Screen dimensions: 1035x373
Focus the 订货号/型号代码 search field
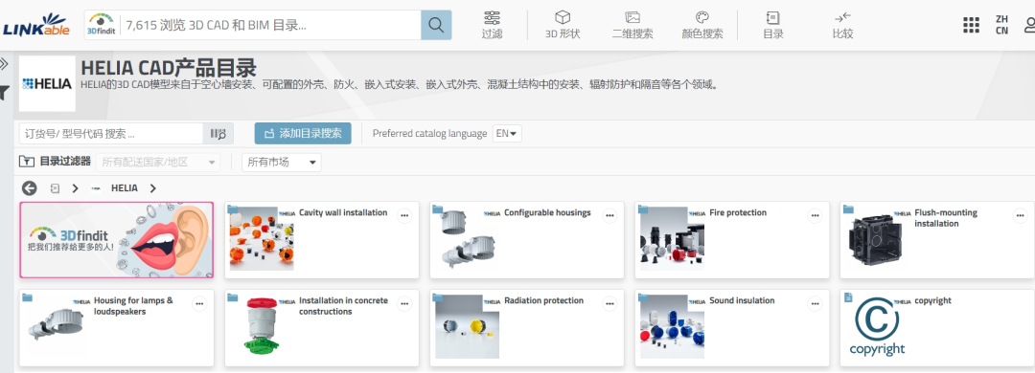click(111, 134)
